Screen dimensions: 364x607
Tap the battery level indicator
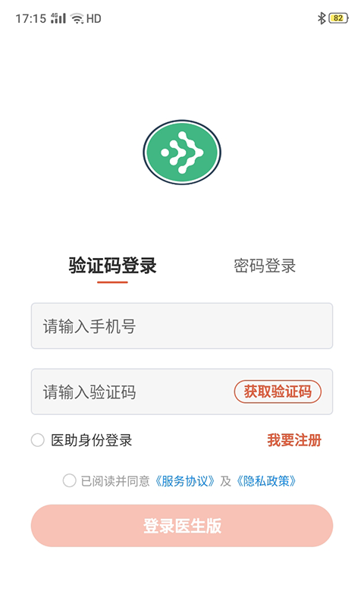click(x=338, y=18)
